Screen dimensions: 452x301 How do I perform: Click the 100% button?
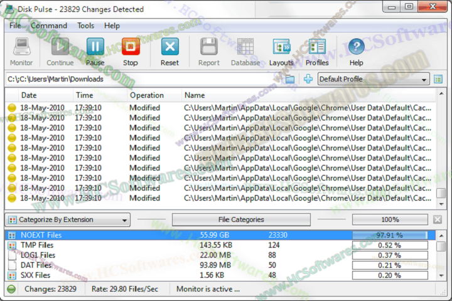pyautogui.click(x=390, y=219)
